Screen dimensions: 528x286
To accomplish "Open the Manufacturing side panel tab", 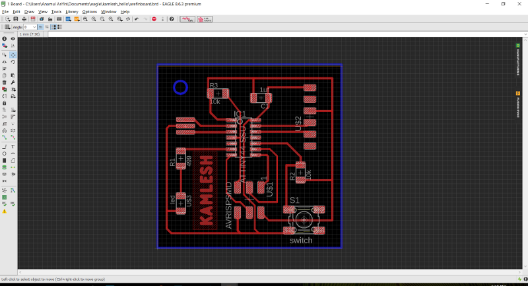I will tap(518, 59).
